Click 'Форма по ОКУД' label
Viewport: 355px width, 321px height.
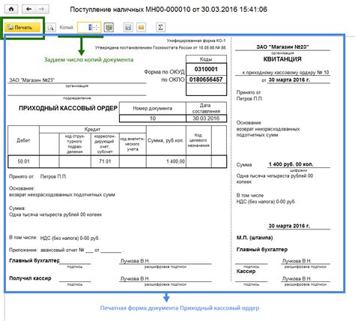point(164,72)
